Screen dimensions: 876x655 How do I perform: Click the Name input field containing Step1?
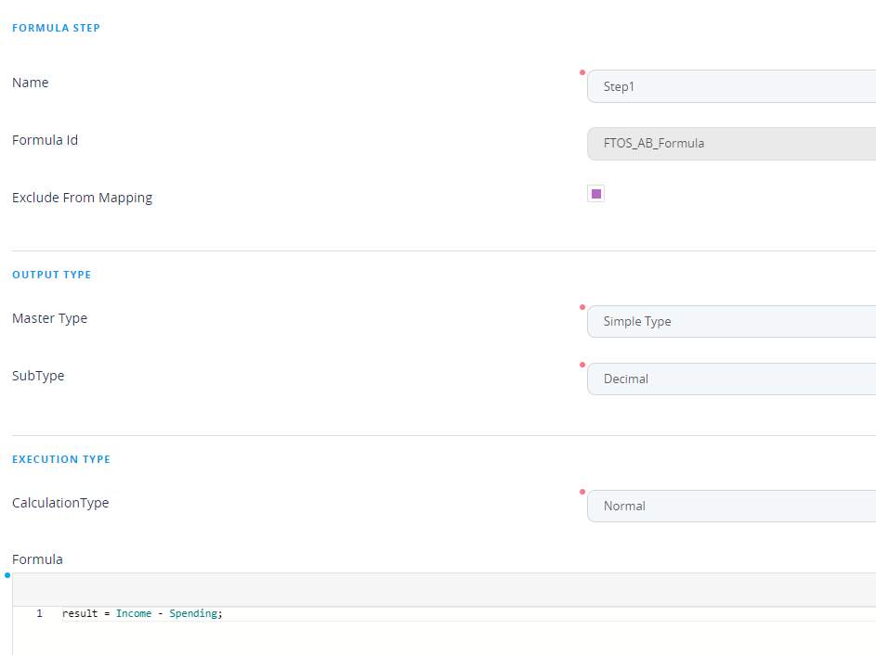click(731, 86)
